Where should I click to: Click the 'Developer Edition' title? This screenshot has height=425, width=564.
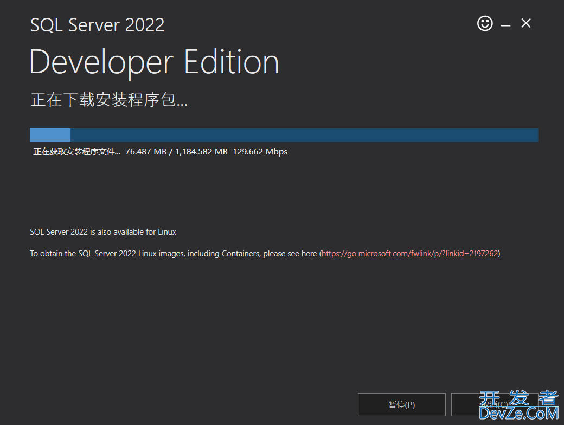pos(155,63)
